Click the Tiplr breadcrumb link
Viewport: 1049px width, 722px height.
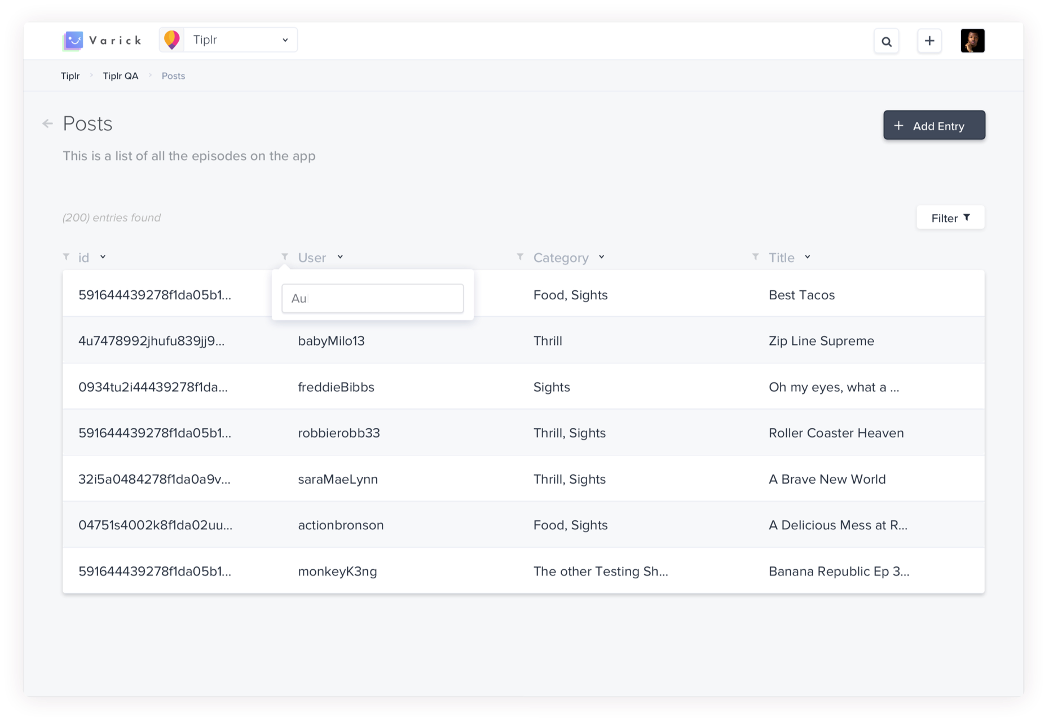click(x=69, y=76)
